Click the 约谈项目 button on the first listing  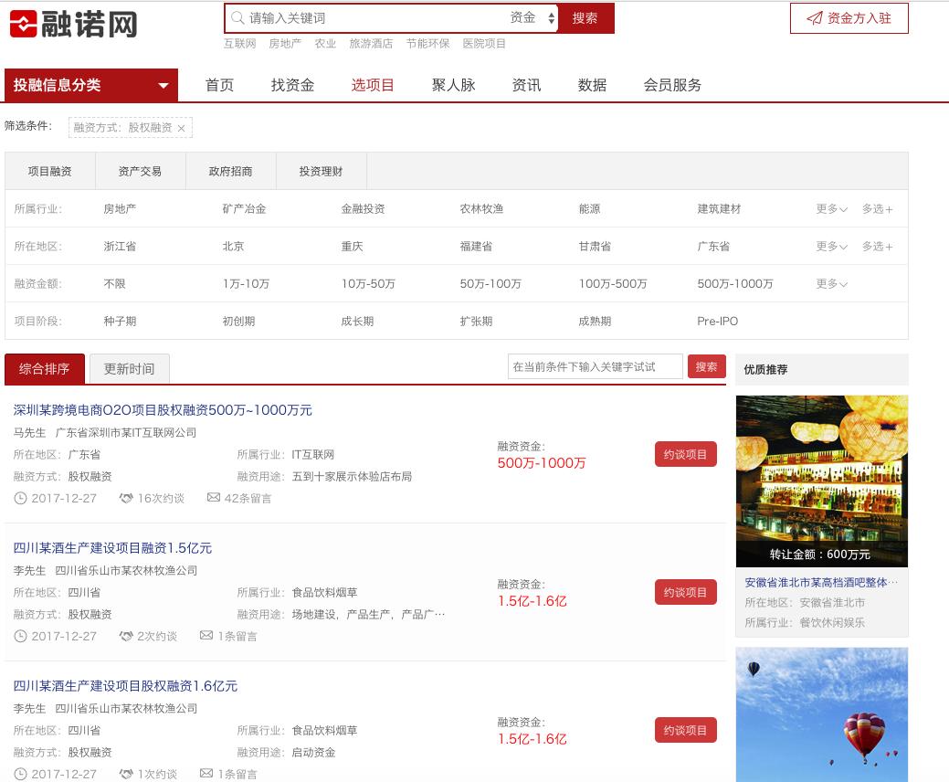[685, 453]
